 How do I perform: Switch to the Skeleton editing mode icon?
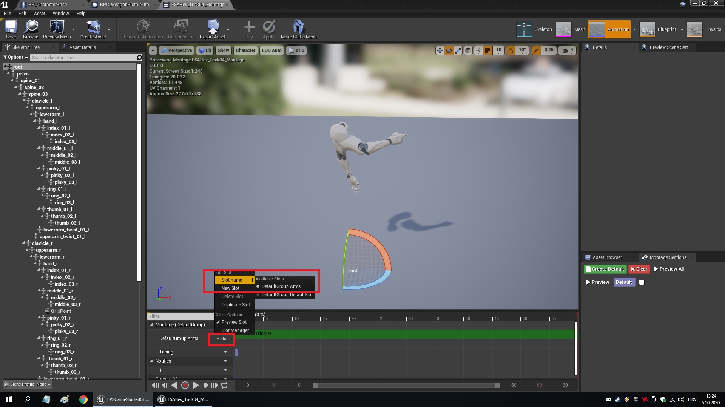(524, 29)
